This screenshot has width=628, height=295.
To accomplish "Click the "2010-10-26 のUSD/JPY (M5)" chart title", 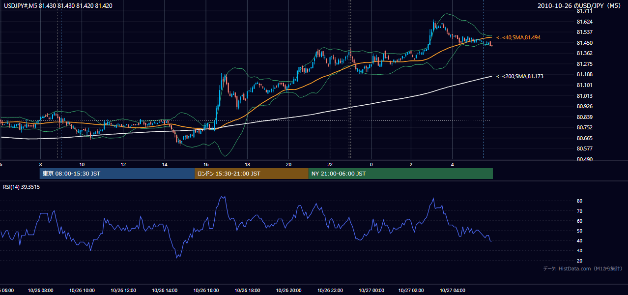I will coord(580,6).
